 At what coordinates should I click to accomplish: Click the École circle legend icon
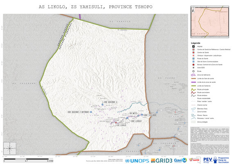point(193,71)
